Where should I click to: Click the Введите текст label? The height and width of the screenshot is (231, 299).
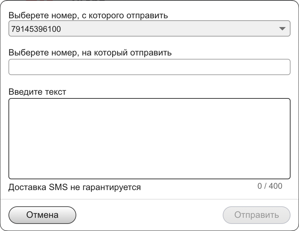point(37,92)
